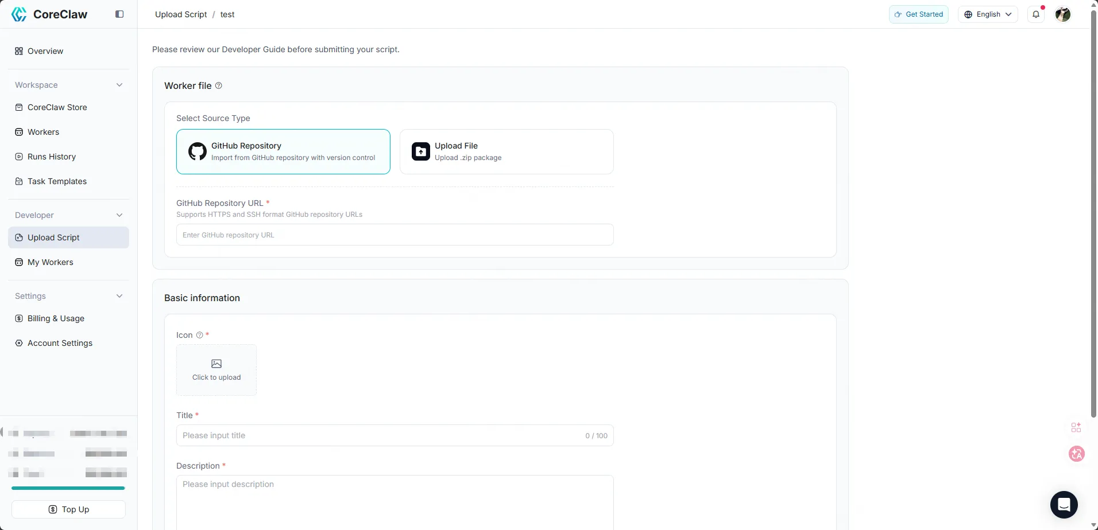This screenshot has width=1098, height=530.
Task: Click the Task Templates icon in the sidebar
Action: pos(19,181)
